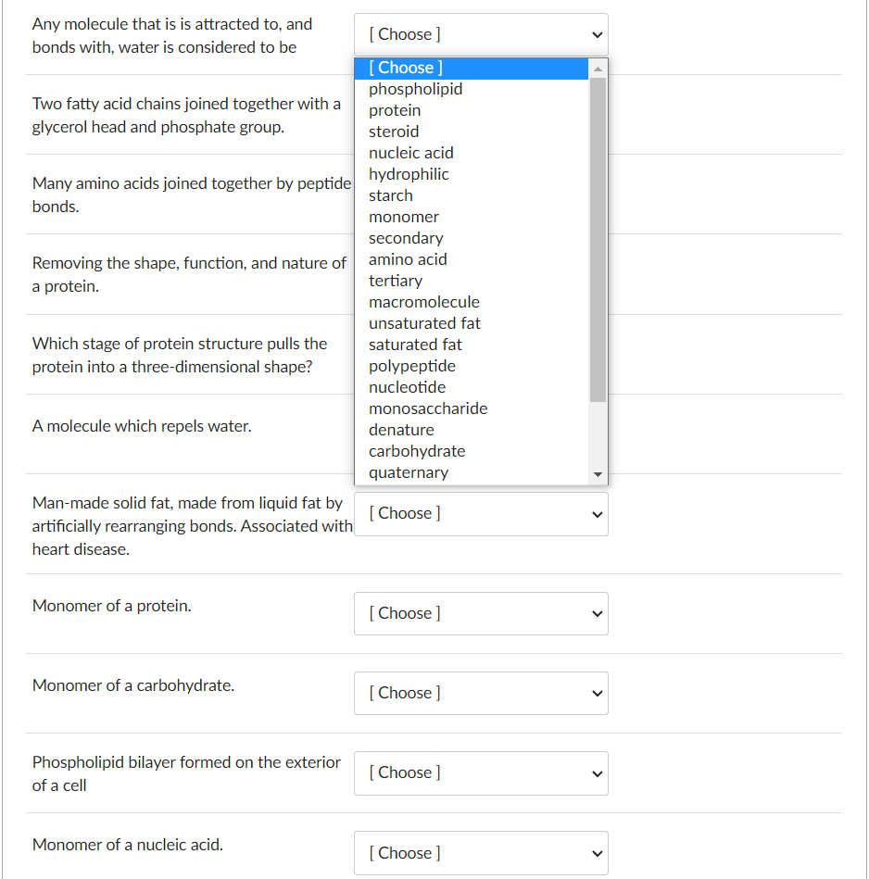Open dropdown for 'Phospholipid bilayer' question
The width and height of the screenshot is (869, 879).
[481, 773]
